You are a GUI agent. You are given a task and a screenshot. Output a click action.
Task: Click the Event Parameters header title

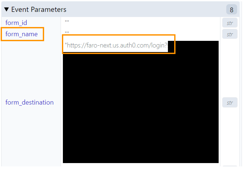(39, 10)
